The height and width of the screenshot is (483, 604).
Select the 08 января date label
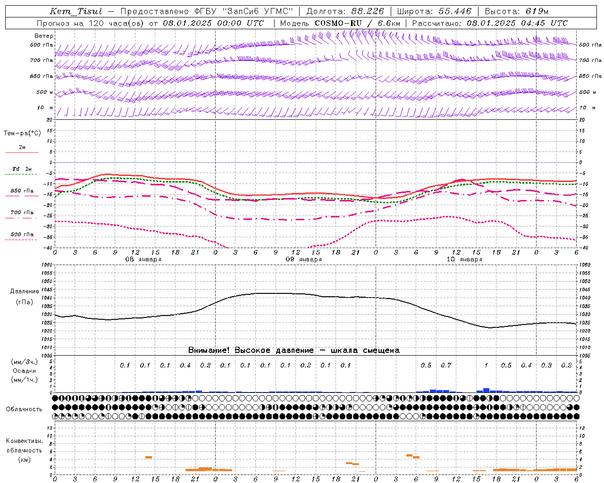point(143,259)
